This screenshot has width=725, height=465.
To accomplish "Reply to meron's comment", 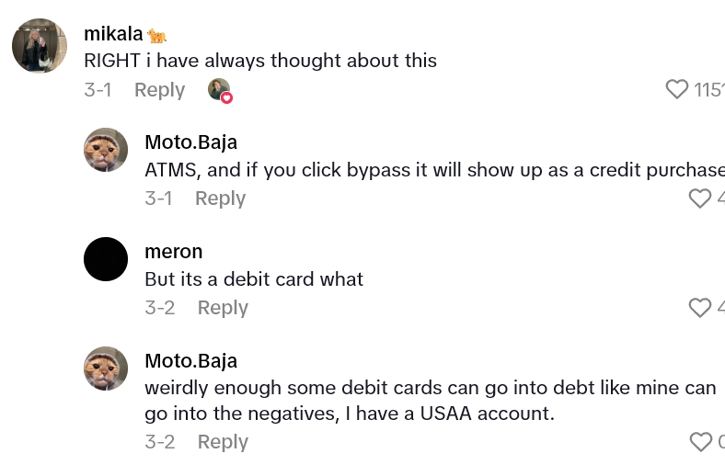I will [223, 308].
